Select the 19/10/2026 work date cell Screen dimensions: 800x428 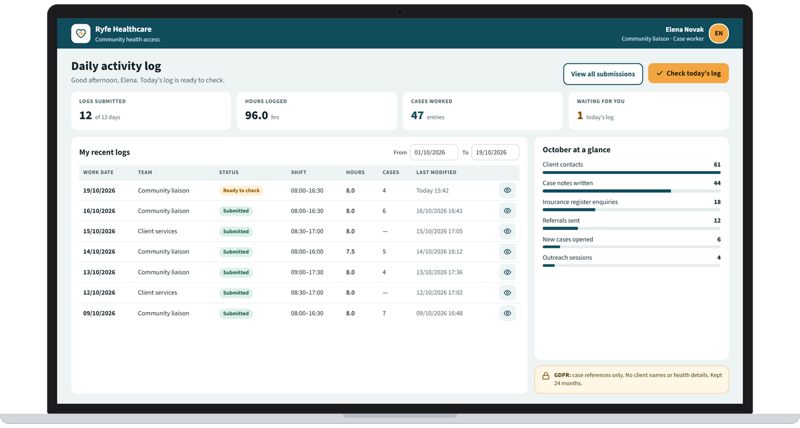(x=99, y=191)
